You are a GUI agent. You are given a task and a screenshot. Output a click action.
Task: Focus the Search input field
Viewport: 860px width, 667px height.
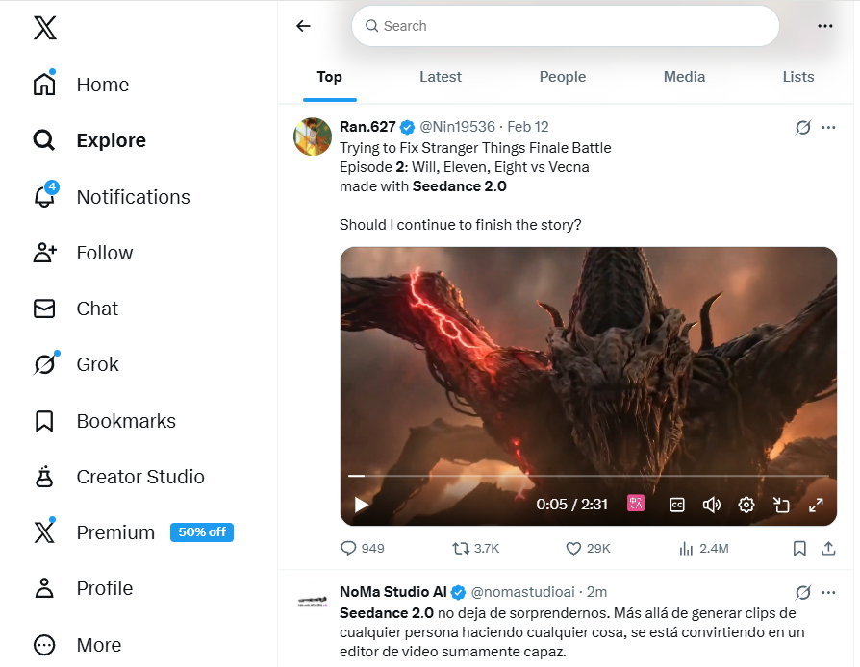click(x=566, y=26)
